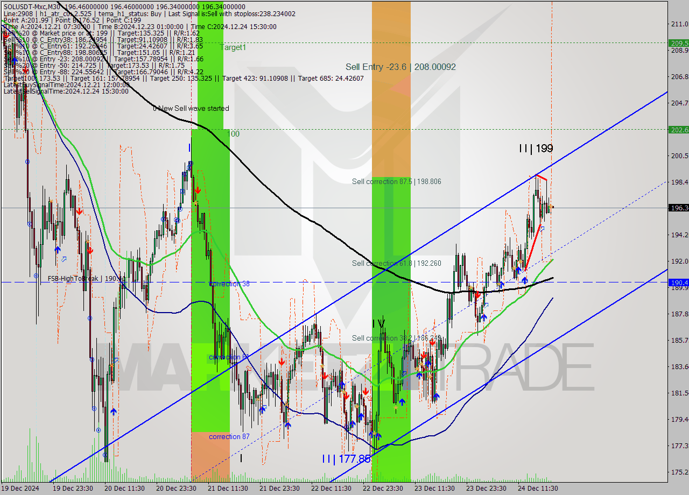This screenshot has width=689, height=495.
Task: Click the '19 Dec 2024' time axis label
Action: 20,489
